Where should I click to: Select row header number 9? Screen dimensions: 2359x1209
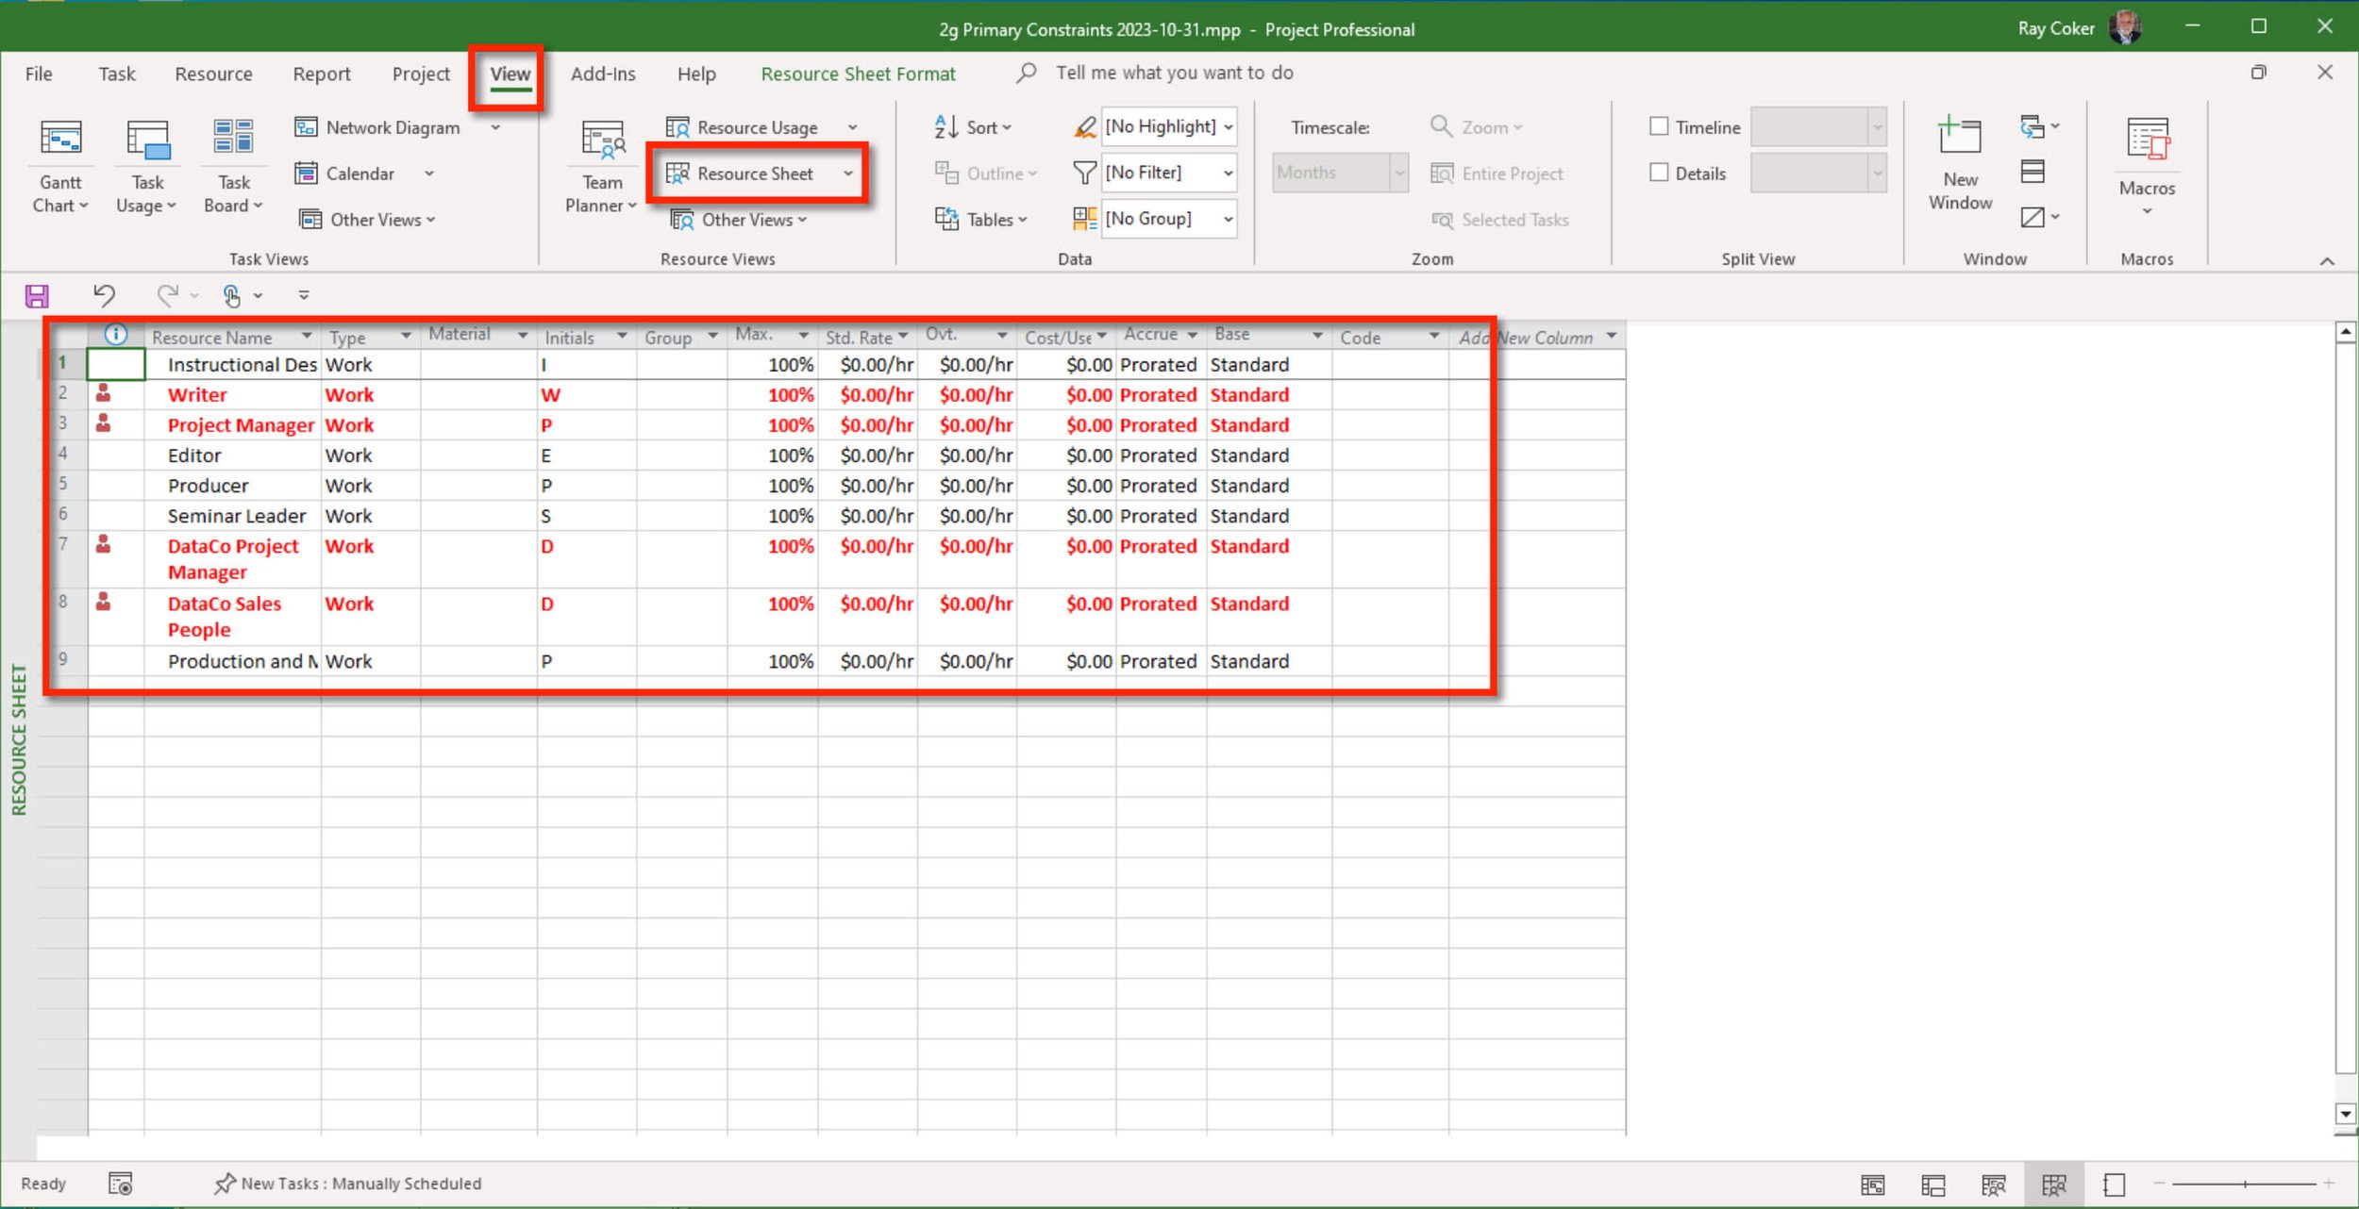[x=63, y=660]
